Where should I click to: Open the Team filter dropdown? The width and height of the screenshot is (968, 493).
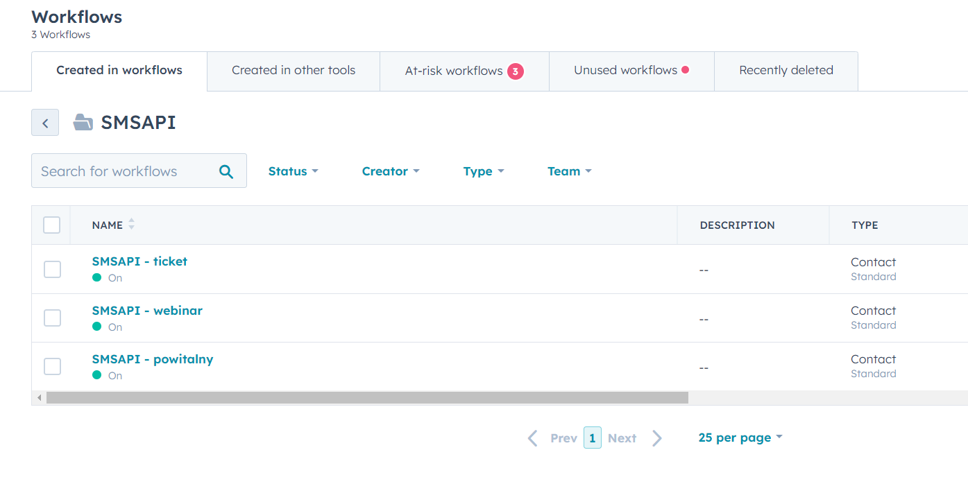570,171
